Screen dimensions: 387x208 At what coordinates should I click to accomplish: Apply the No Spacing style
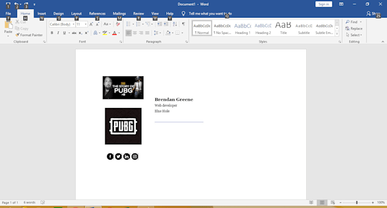point(222,28)
